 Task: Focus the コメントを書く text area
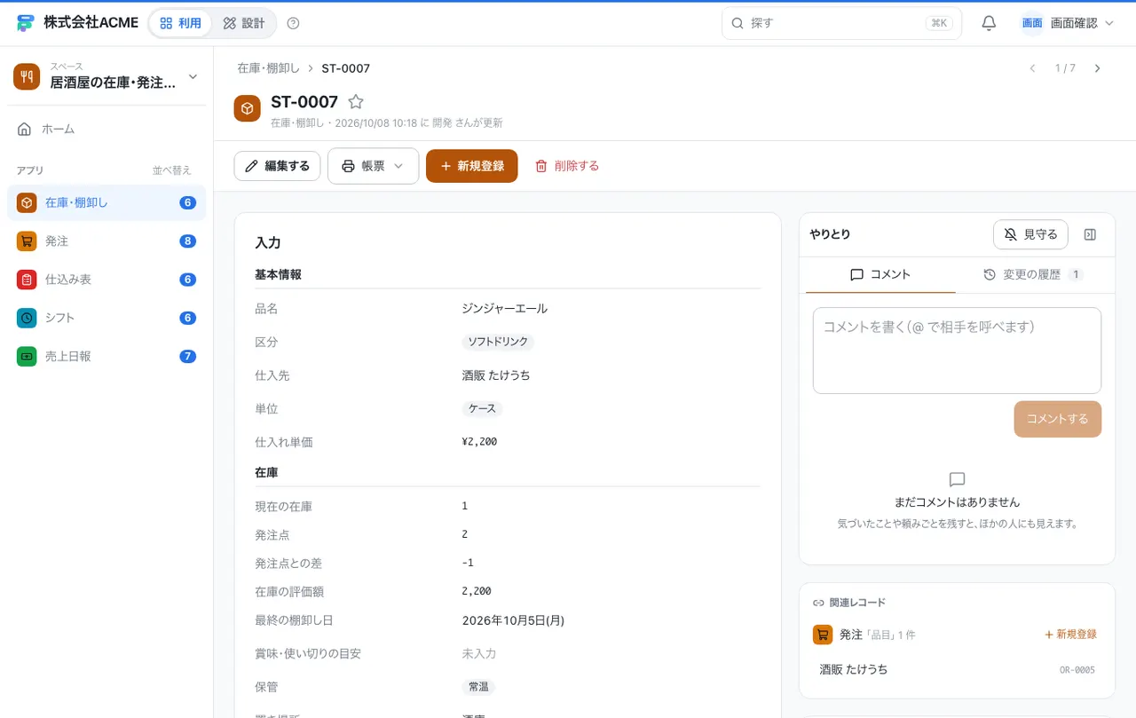[x=957, y=351]
